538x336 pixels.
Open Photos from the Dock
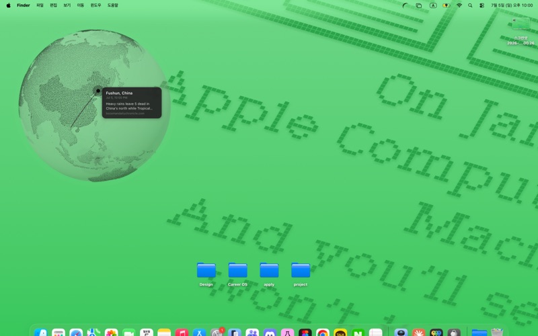coord(111,333)
